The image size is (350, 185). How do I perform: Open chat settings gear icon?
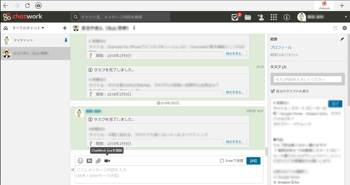click(x=345, y=28)
